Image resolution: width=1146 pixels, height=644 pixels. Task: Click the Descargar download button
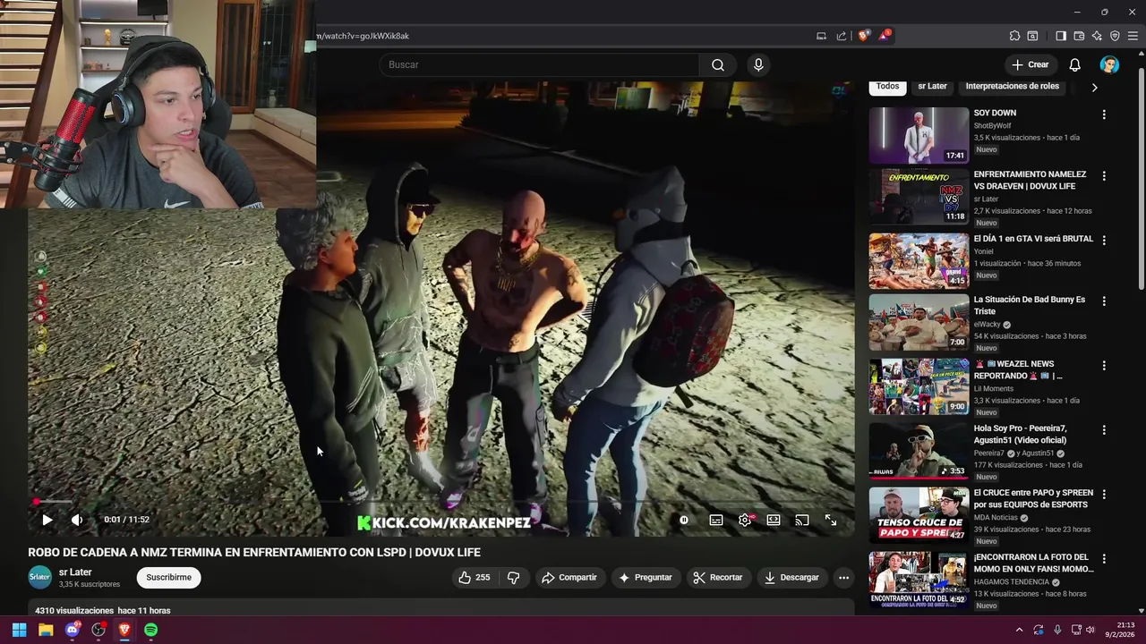(791, 578)
